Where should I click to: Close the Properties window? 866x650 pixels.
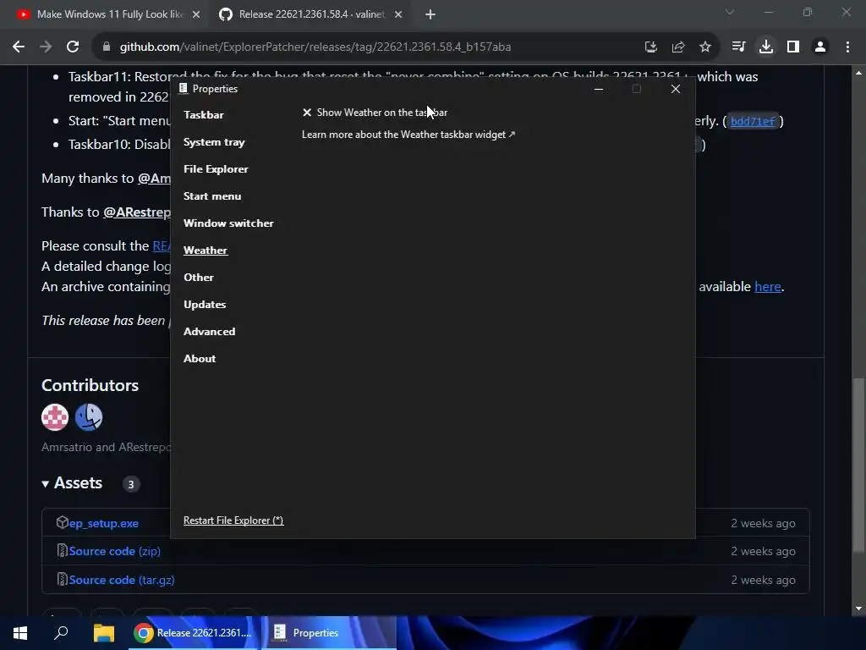coord(675,89)
